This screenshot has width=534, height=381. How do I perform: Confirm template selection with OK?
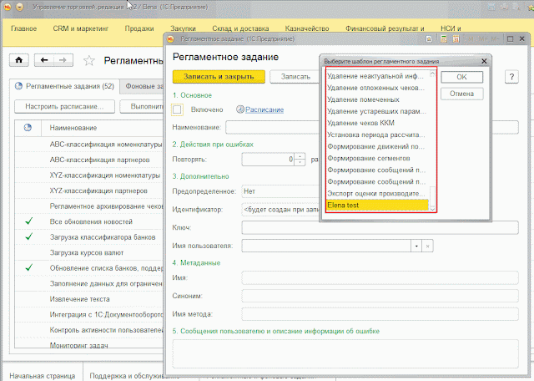[461, 77]
